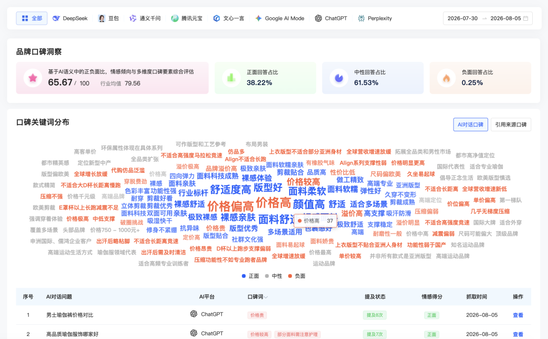
Task: Click the 豆包 avatar icon
Action: click(101, 18)
